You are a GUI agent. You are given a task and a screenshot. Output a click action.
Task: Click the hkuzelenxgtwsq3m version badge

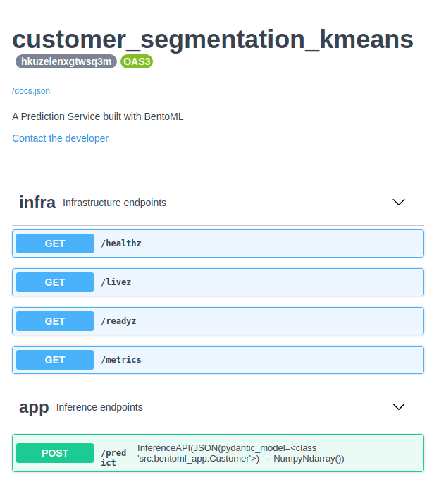tap(66, 61)
